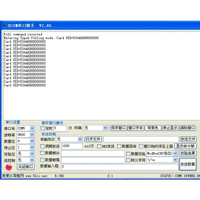Click the 校验结果 checksum result button
Image resolution: width=200 pixels, height=200 pixels.
[188, 153]
